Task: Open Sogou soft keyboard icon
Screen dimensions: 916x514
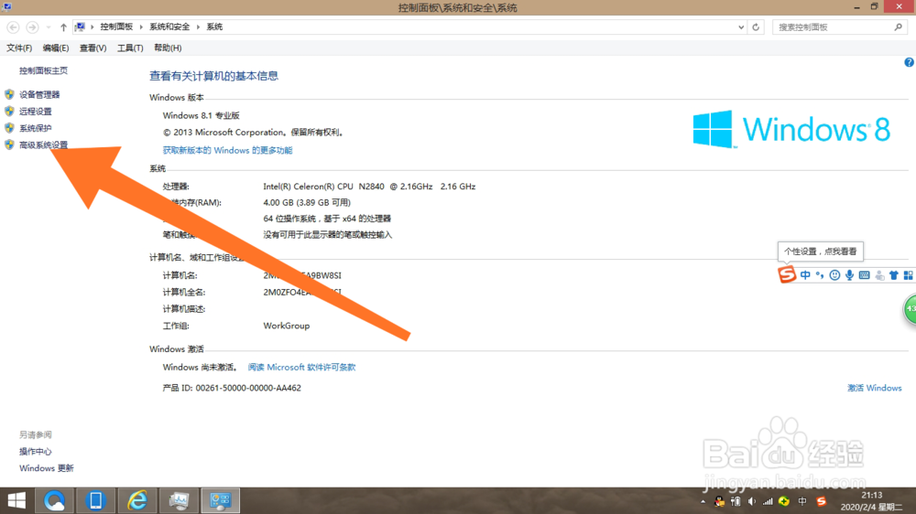Action: tap(864, 275)
